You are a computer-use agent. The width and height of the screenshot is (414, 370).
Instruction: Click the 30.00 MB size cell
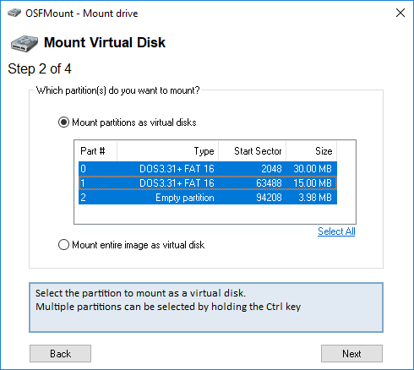[313, 169]
